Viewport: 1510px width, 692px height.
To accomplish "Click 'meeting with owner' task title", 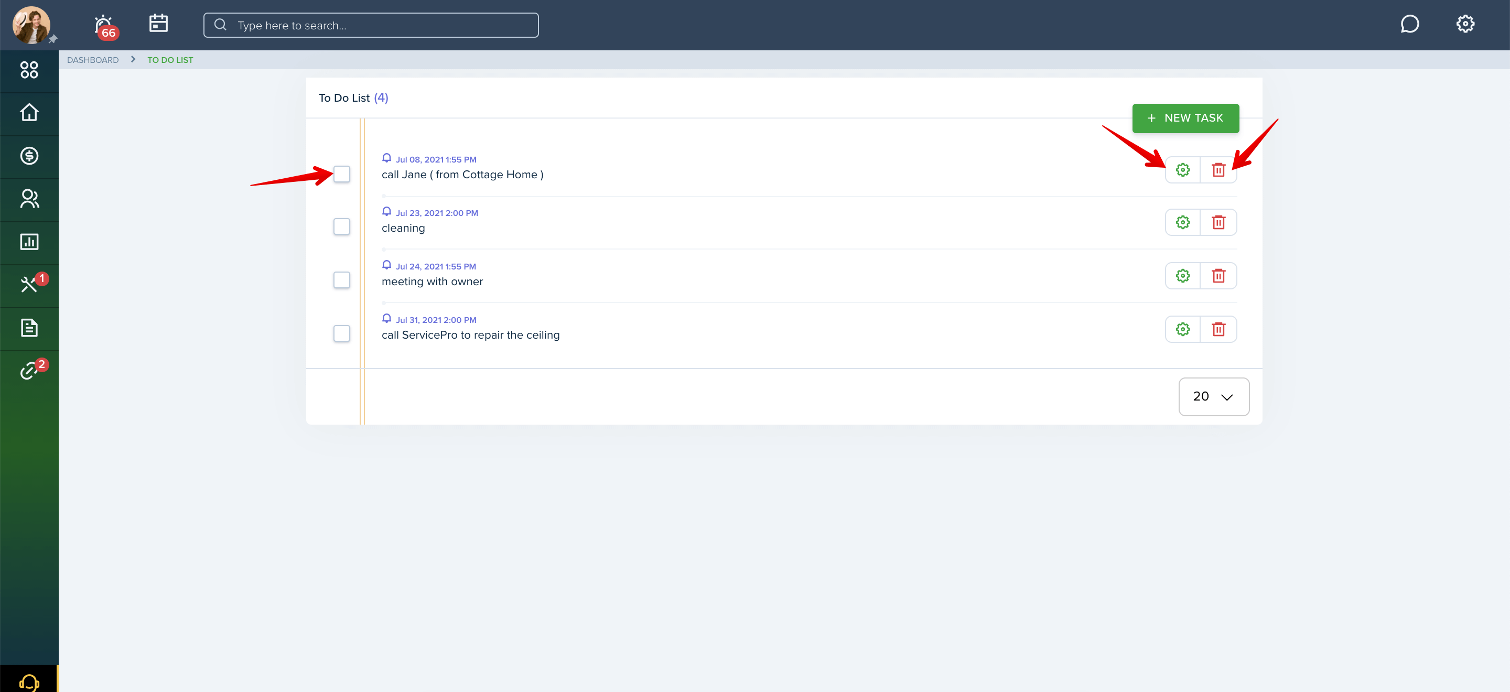I will point(432,281).
